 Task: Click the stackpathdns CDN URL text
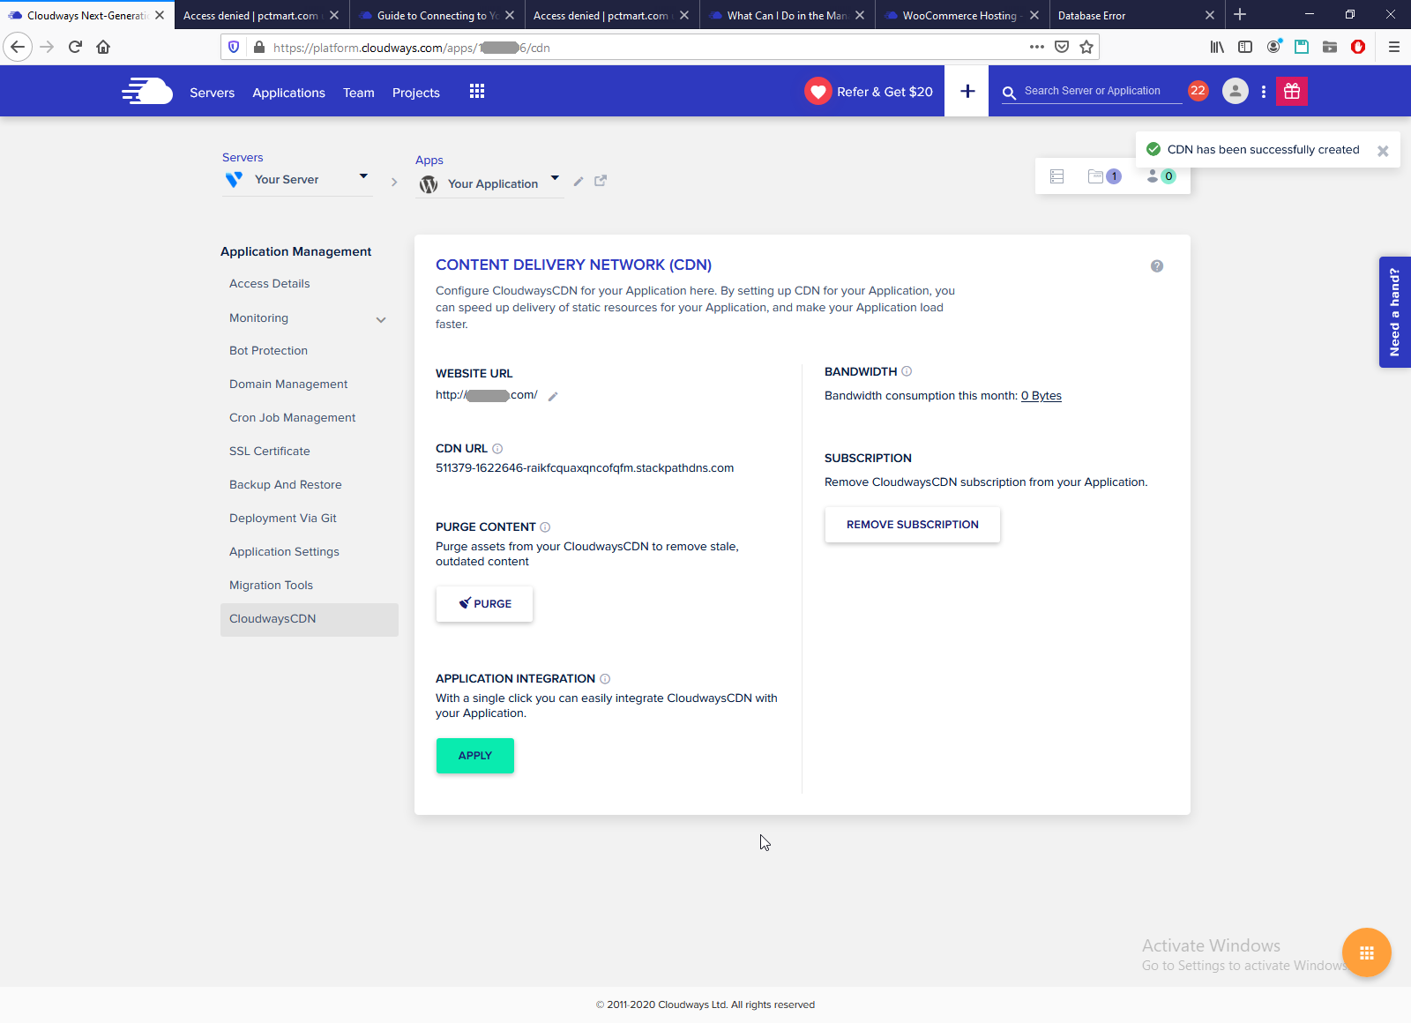[x=585, y=468]
